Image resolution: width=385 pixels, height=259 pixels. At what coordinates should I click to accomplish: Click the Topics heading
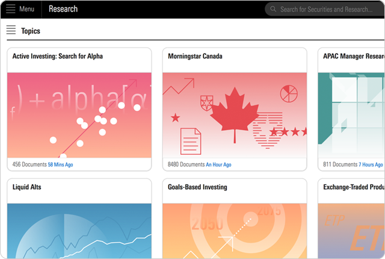[x=31, y=31]
